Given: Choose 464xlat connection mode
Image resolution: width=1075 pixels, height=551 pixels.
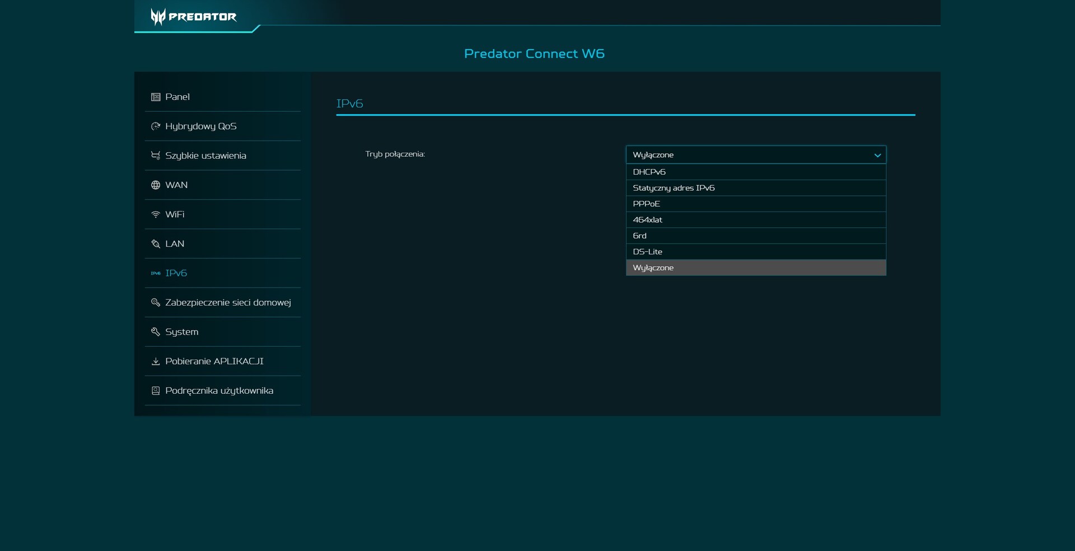Looking at the screenshot, I should coord(756,220).
